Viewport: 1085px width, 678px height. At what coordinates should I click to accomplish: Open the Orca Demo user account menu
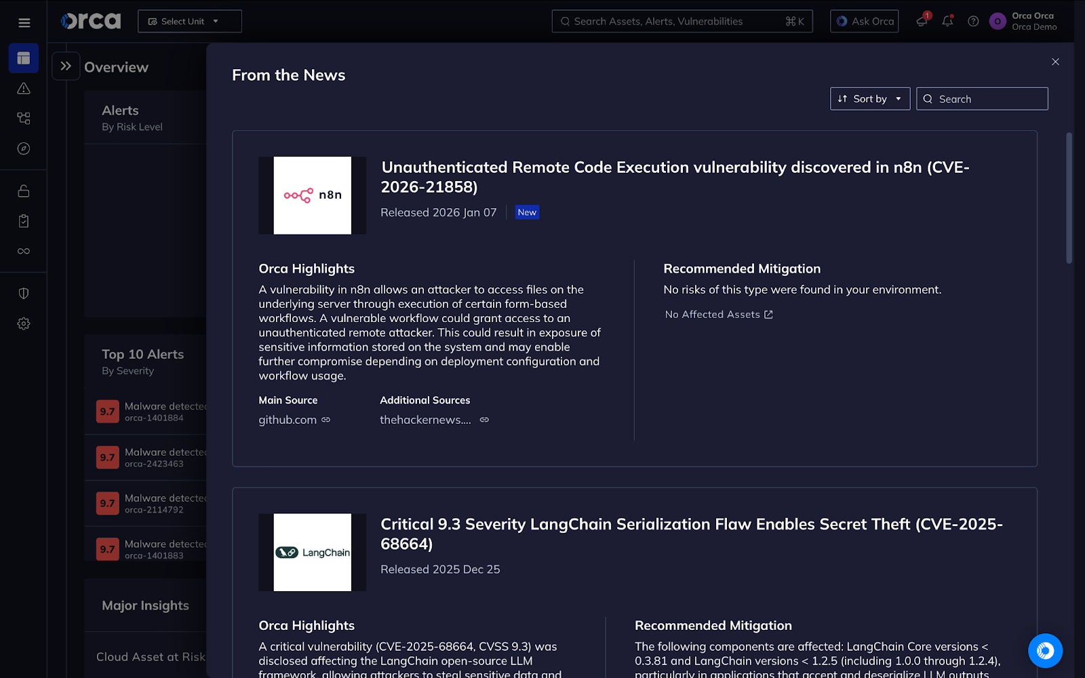pos(1023,21)
